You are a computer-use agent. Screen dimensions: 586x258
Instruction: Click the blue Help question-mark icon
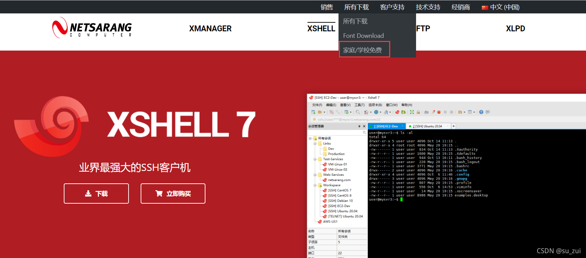(x=481, y=112)
